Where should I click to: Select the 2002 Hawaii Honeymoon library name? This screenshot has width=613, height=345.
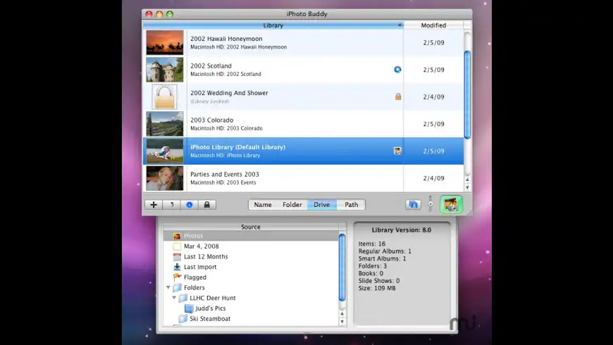[226, 39]
